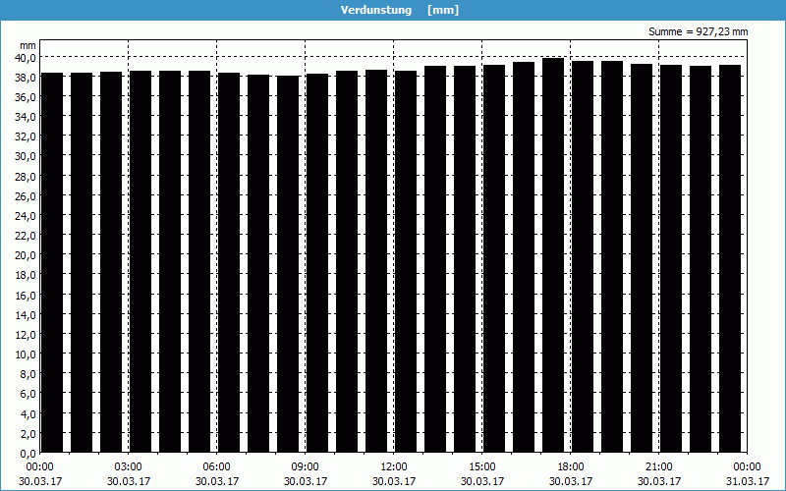Screen dimensions: 786x491
Task: Click the "18:00" time label on x-axis
Action: click(x=571, y=467)
